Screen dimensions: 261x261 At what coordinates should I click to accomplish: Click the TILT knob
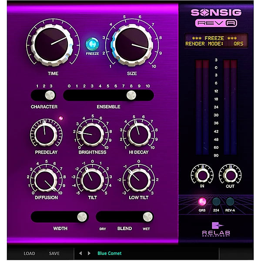92,179
